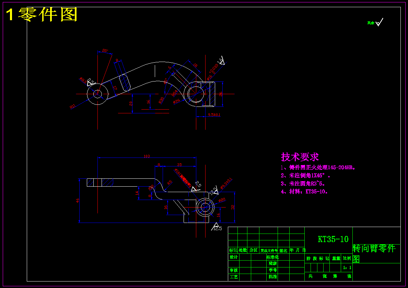The width and height of the screenshot is (408, 288).
Task: Click the '工艺' title block label
Action: (x=233, y=277)
